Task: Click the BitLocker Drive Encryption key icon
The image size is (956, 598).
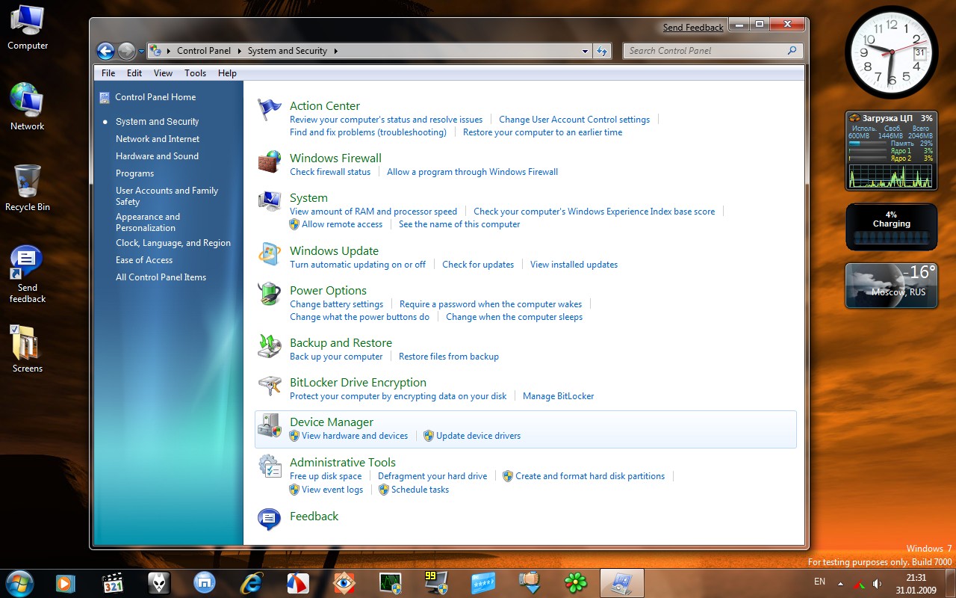Action: click(x=269, y=386)
